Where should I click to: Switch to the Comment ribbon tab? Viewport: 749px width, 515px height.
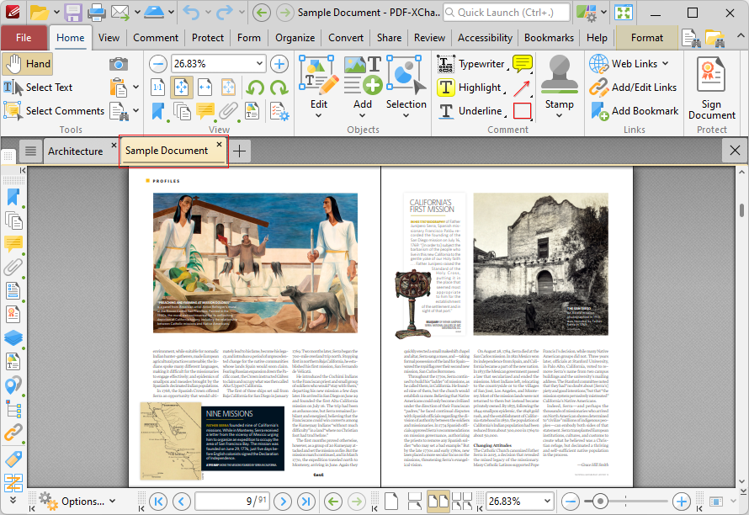tap(156, 38)
